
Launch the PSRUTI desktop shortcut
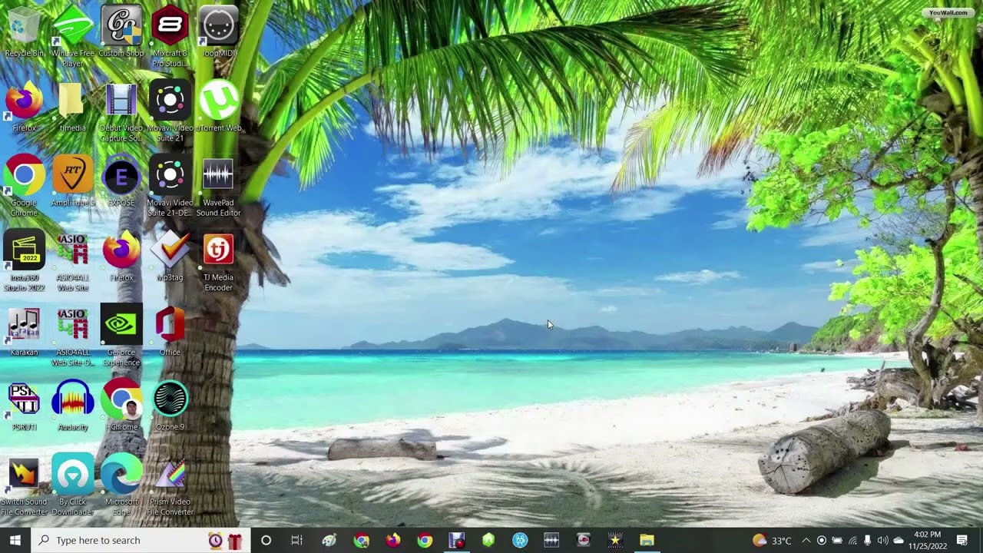[24, 406]
